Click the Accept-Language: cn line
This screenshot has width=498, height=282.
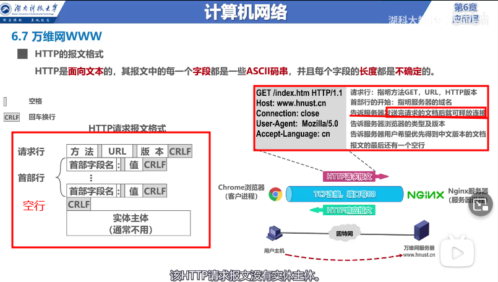(x=293, y=134)
